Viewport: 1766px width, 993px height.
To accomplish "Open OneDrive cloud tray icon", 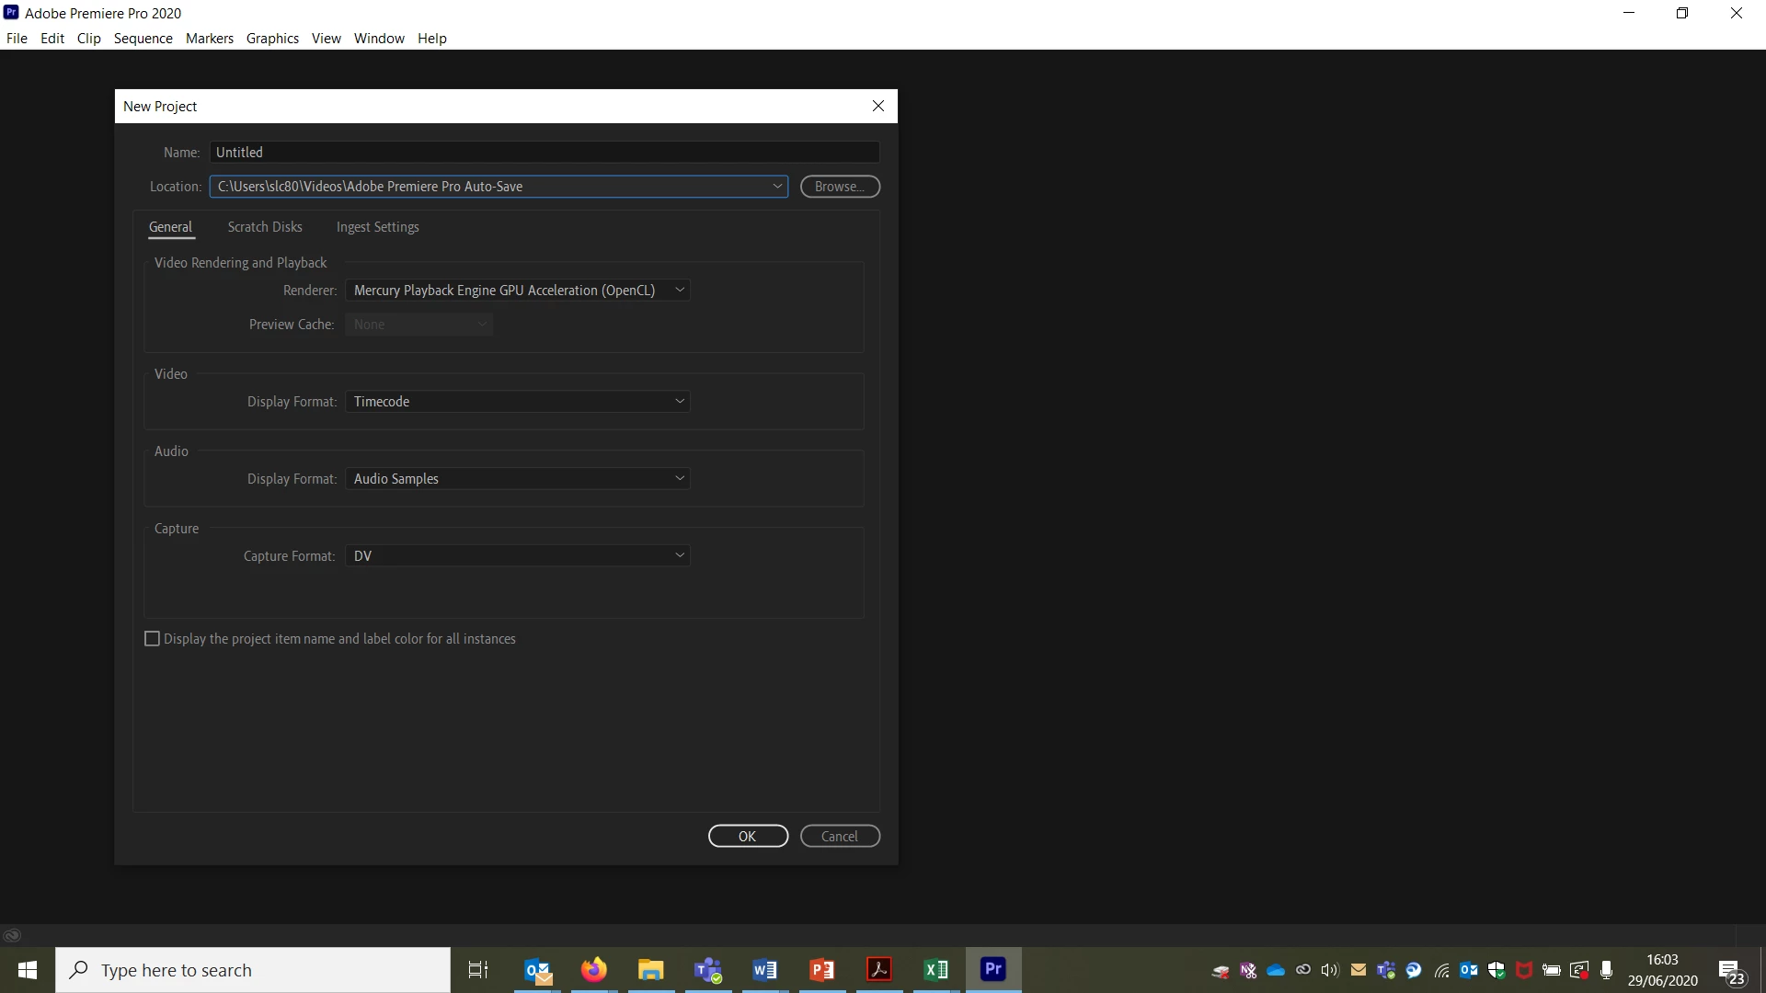I will click(x=1276, y=970).
